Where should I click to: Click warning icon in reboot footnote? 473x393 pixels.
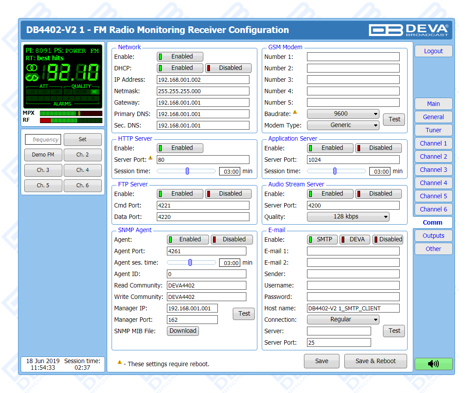119,362
